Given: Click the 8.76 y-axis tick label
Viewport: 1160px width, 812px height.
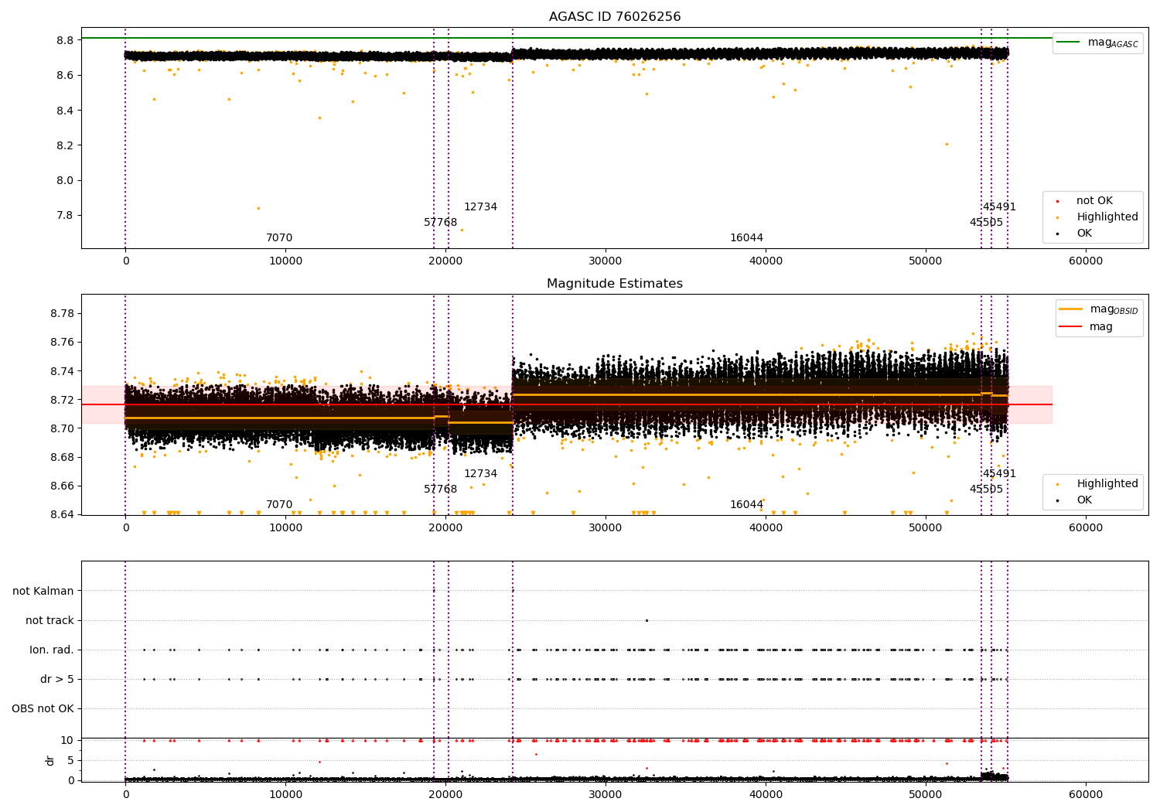Looking at the screenshot, I should tap(62, 343).
